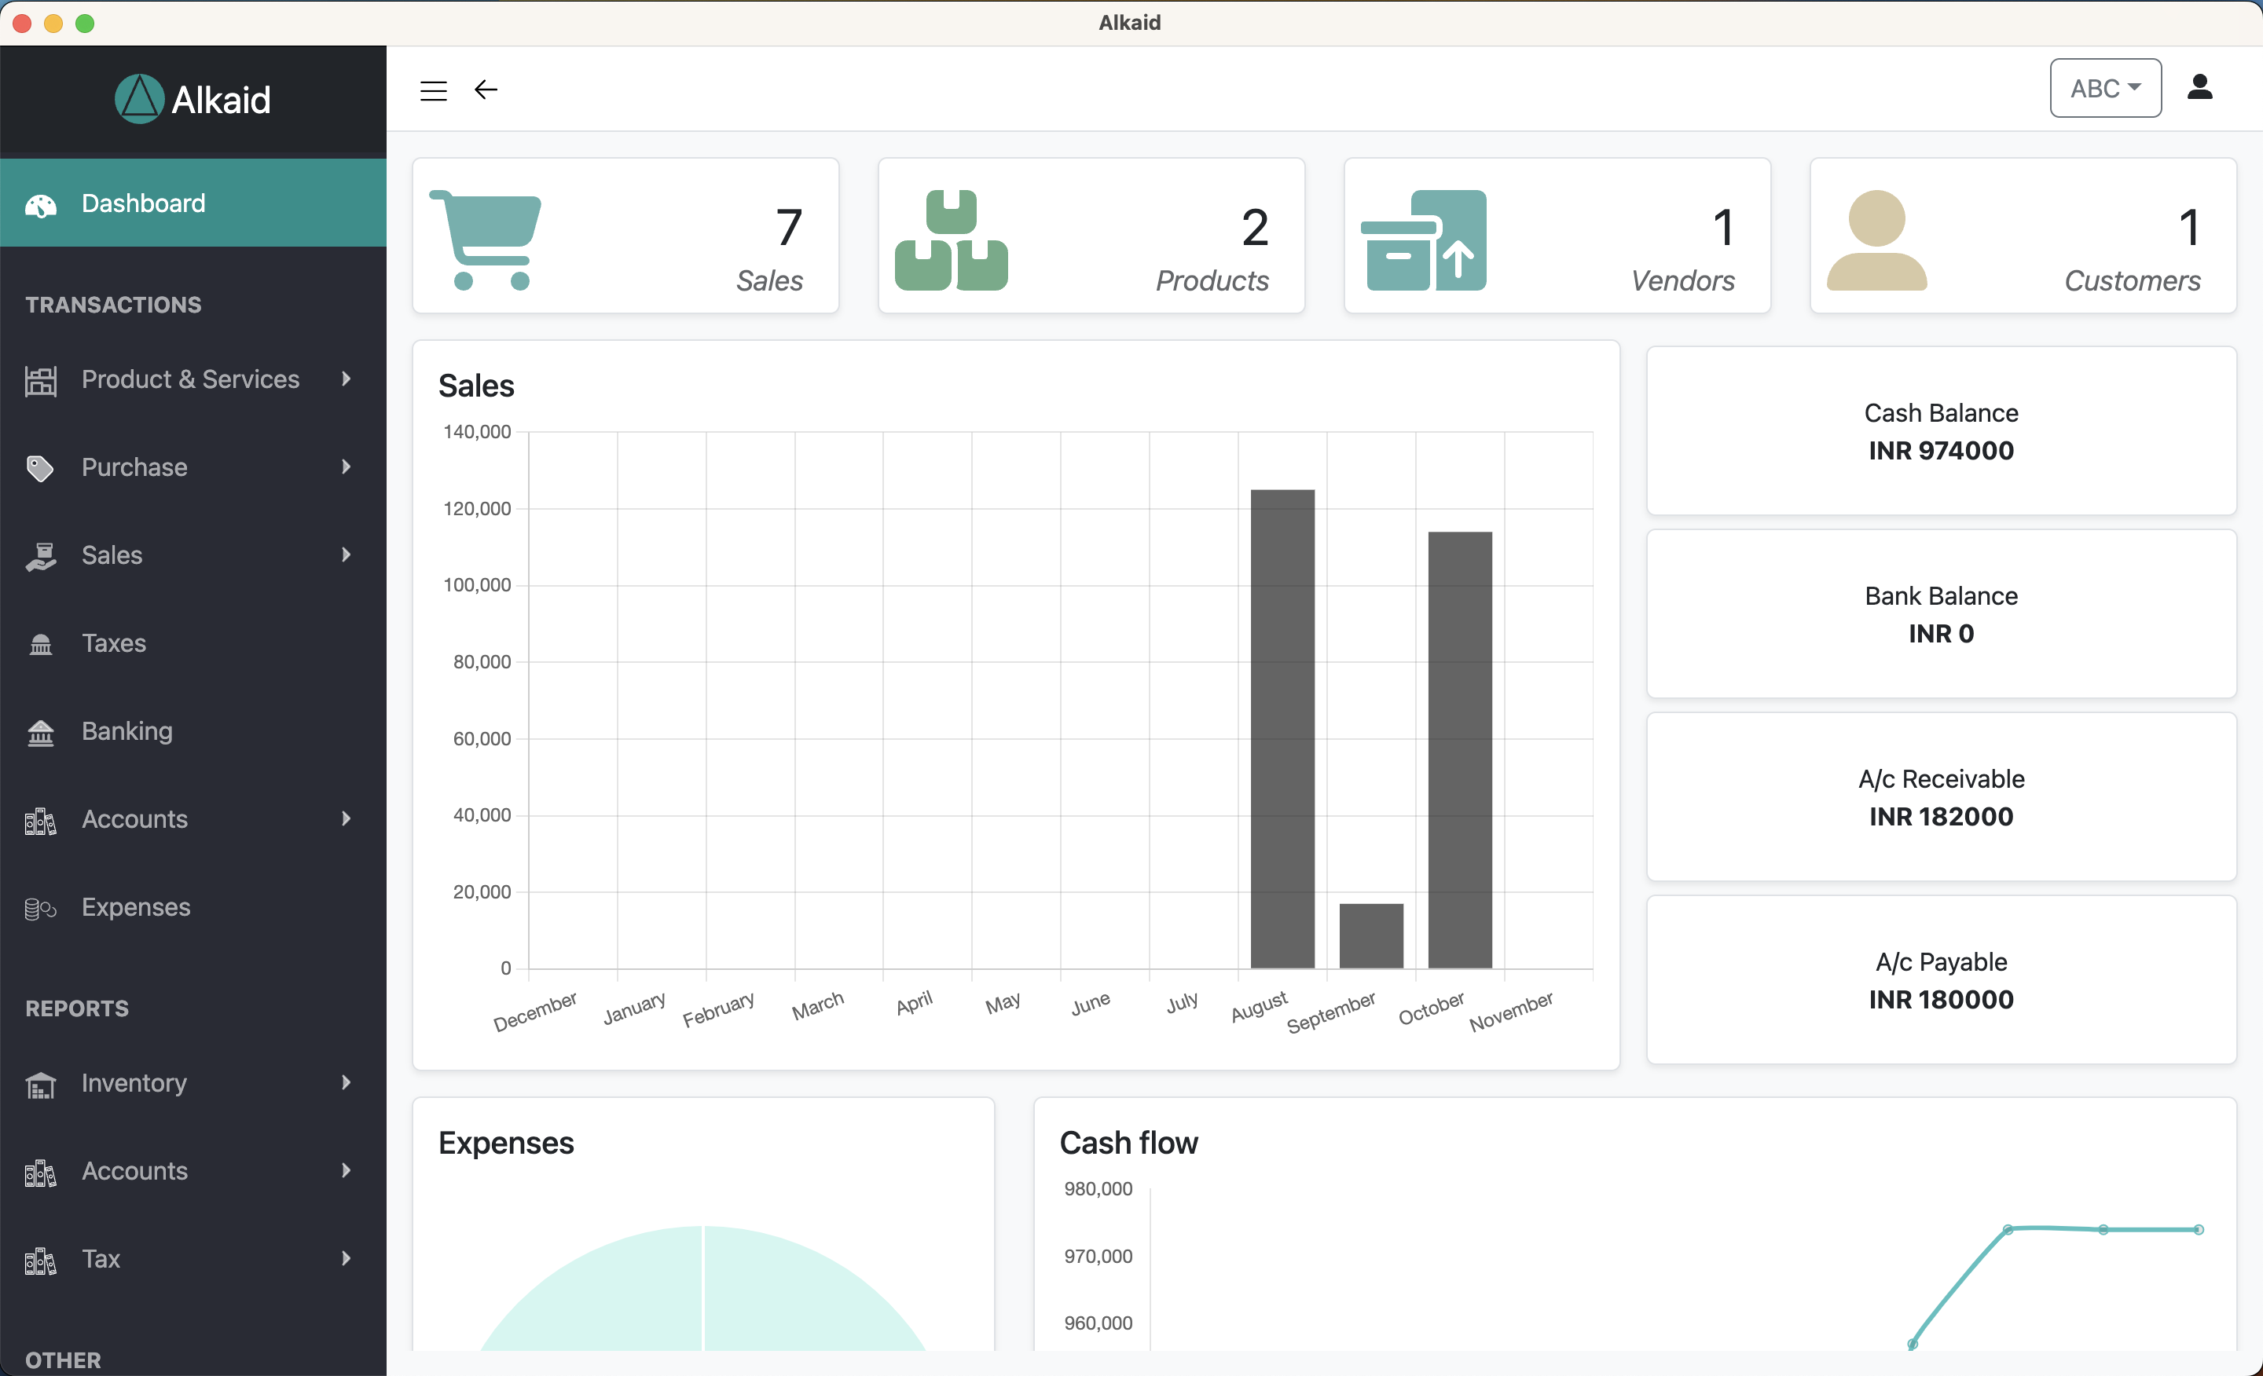Click the November axis label
This screenshot has height=1376, width=2263.
click(x=1511, y=1011)
